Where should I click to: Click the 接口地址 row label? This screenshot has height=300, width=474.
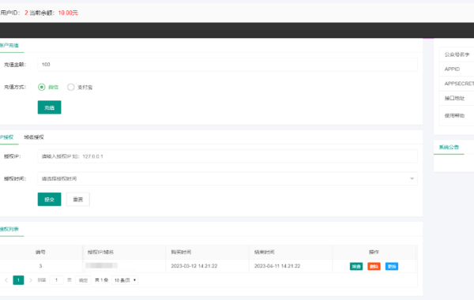point(454,98)
